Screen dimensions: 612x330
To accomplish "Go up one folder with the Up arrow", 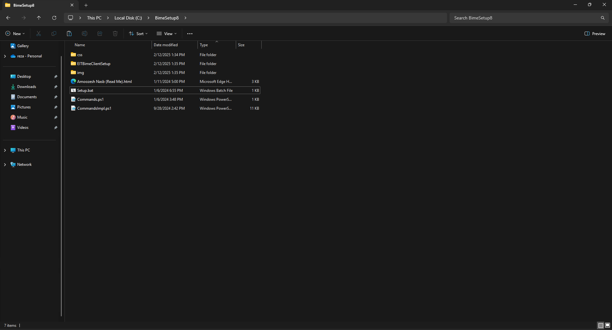I will point(39,18).
